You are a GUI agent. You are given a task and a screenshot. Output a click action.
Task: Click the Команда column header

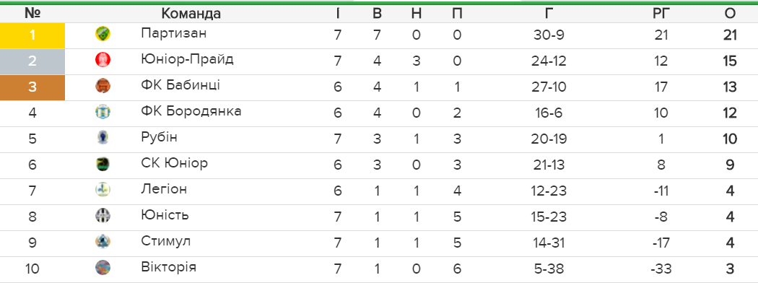191,14
